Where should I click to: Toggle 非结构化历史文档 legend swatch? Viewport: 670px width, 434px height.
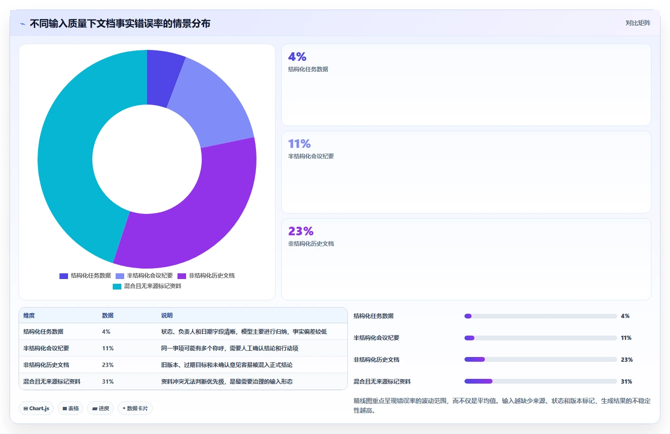[182, 276]
